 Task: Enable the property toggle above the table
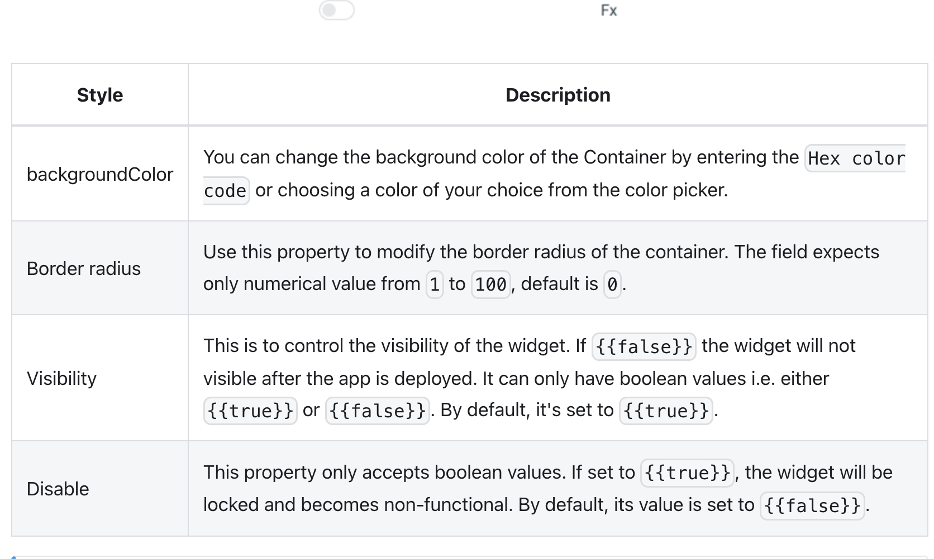(337, 10)
